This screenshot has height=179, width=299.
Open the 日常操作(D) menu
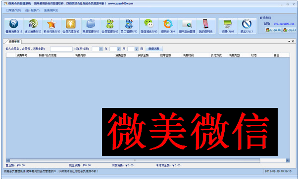click(x=13, y=10)
